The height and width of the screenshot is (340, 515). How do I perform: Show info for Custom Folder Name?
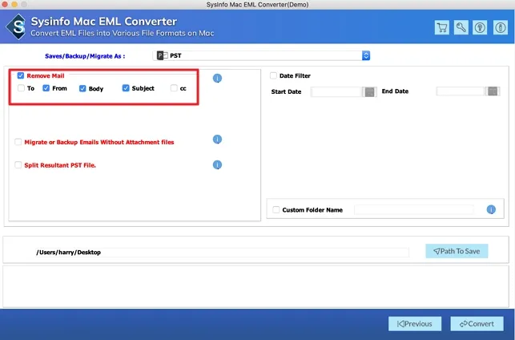[491, 209]
